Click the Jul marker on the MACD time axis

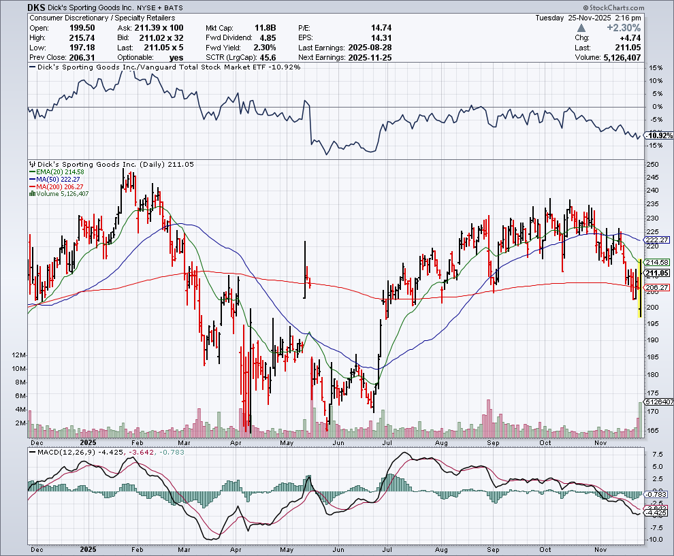pyautogui.click(x=388, y=547)
